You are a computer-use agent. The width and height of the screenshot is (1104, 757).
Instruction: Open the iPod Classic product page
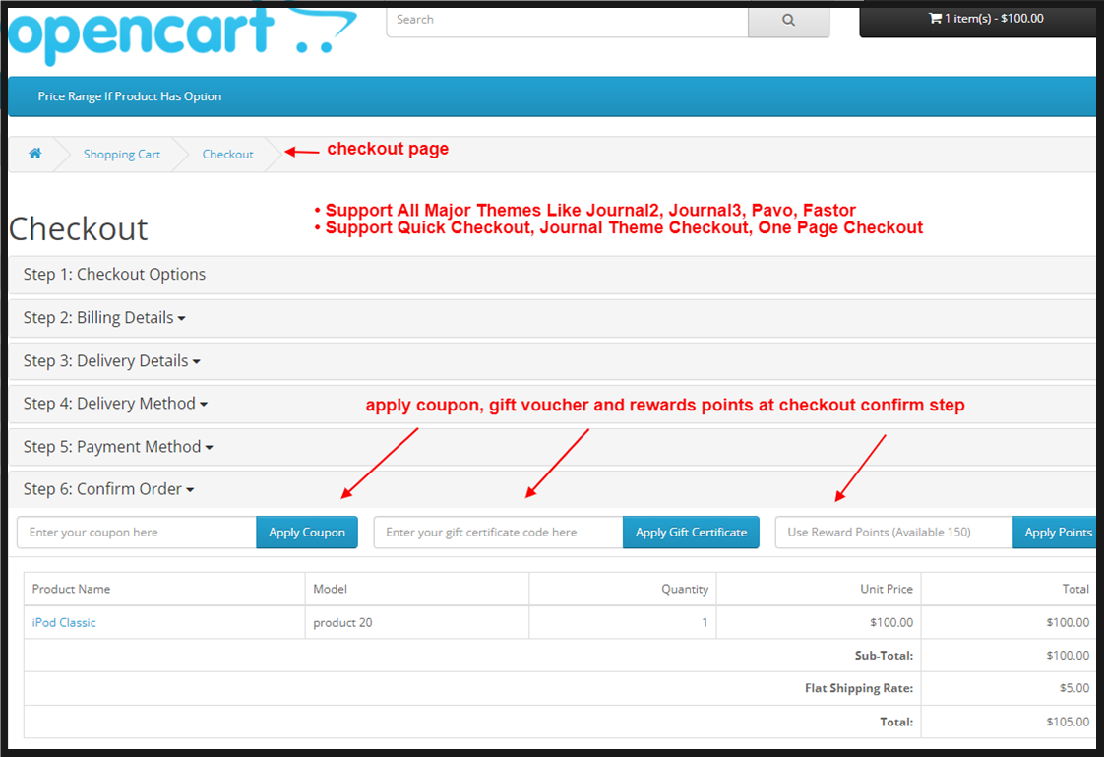point(63,622)
